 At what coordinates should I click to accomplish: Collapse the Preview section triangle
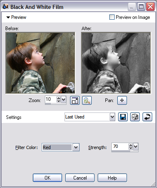pos(8,17)
